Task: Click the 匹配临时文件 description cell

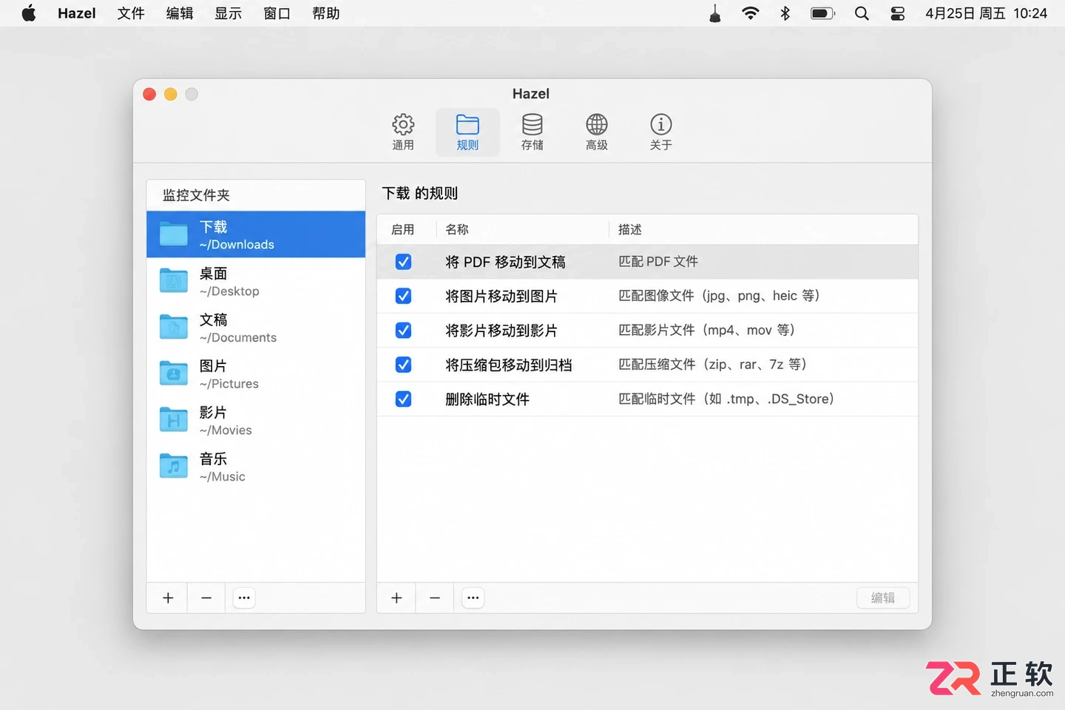Action: [x=726, y=399]
